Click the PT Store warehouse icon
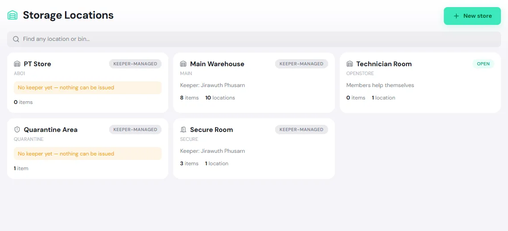Image resolution: width=508 pixels, height=231 pixels. [17, 64]
